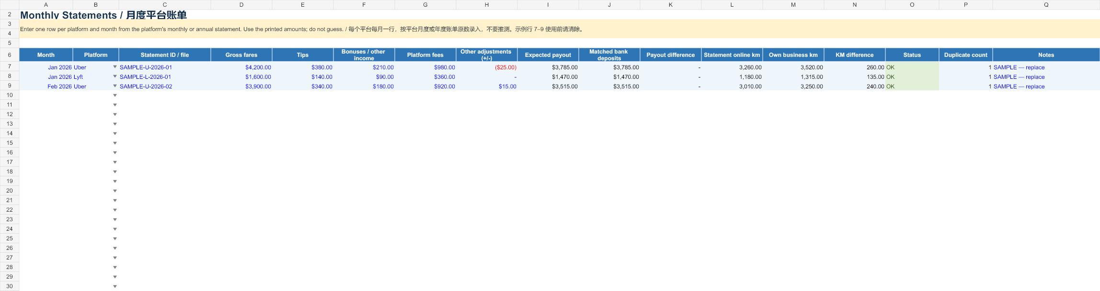Viewport: 1100px width, 291px height.
Task: Click the $4,200.00 gross fares cell
Action: 241,67
